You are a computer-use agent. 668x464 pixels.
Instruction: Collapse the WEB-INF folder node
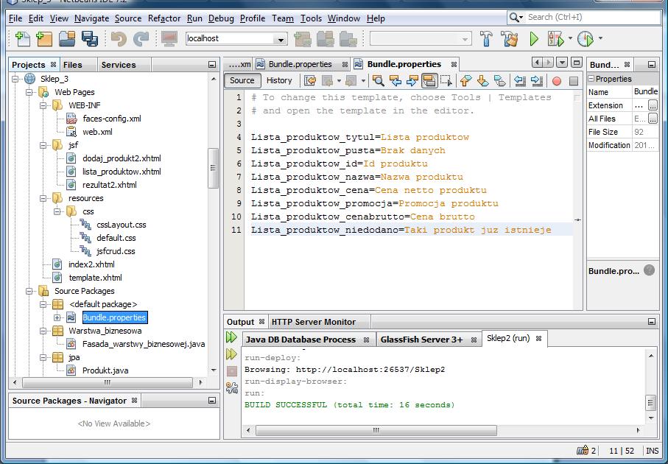(43, 105)
